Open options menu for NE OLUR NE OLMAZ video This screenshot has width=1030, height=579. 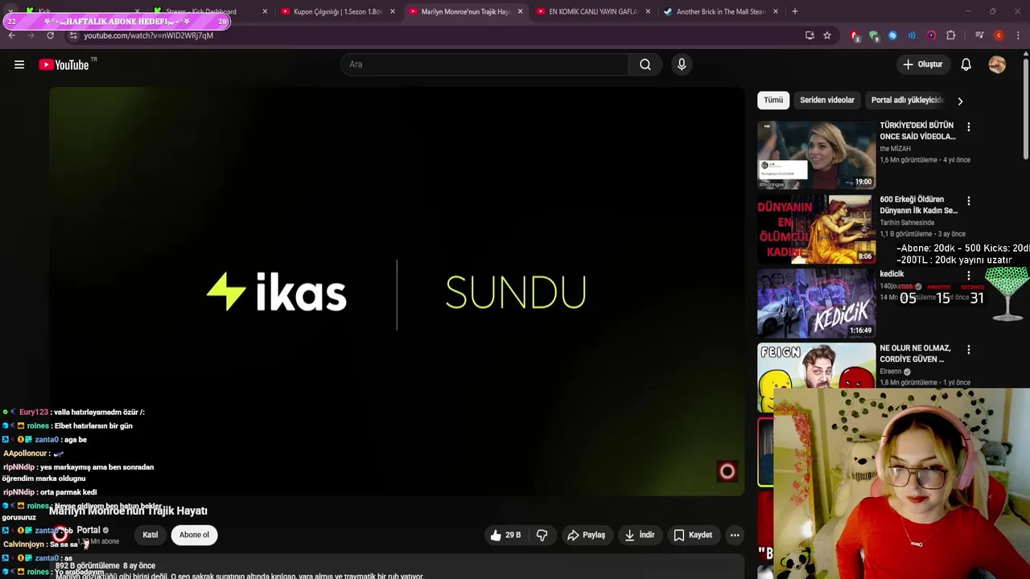(x=969, y=350)
